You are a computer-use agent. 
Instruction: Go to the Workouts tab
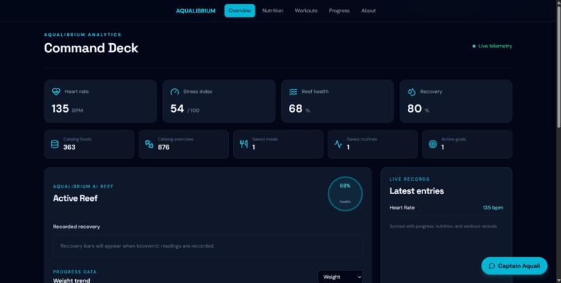coord(306,10)
